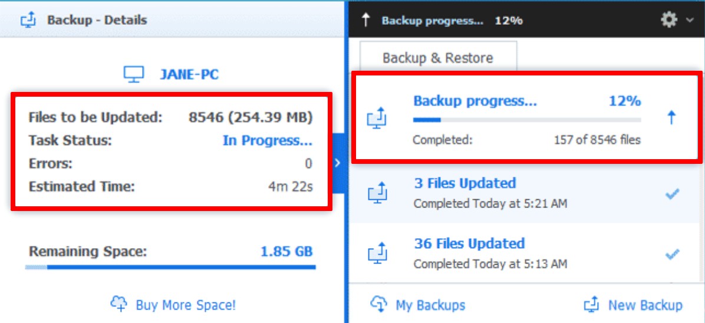Viewport: 705px width, 323px height.
Task: Click the blue up arrow of the active backup
Action: pos(671,118)
